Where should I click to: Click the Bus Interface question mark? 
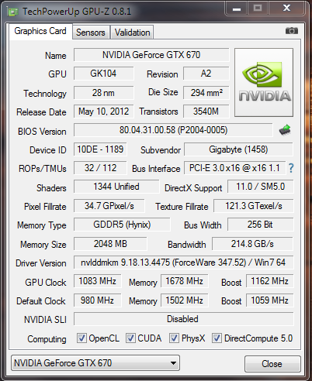(x=291, y=168)
